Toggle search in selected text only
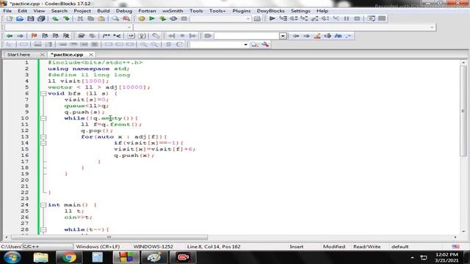Image resolution: width=470 pixels, height=264 pixels. [x=328, y=36]
